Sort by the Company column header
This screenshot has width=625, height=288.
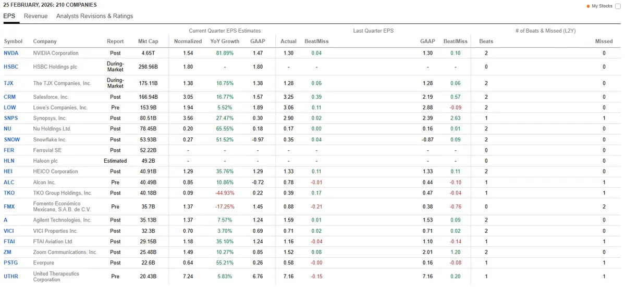pos(45,42)
